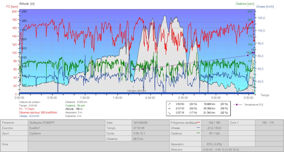The height and width of the screenshot is (152, 284).
Task: Click the blue Vitesse line swatch
Action: 199,128
